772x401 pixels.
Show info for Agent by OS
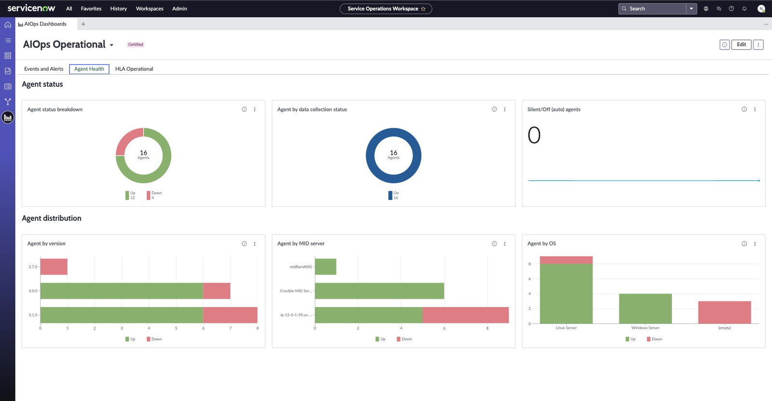(x=744, y=244)
